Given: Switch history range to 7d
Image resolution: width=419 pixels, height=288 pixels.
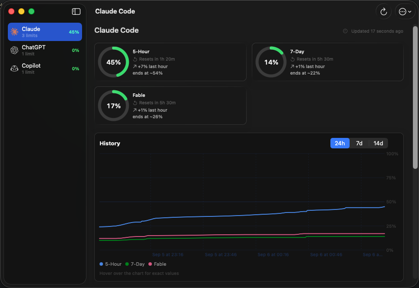Looking at the screenshot, I should click(359, 143).
